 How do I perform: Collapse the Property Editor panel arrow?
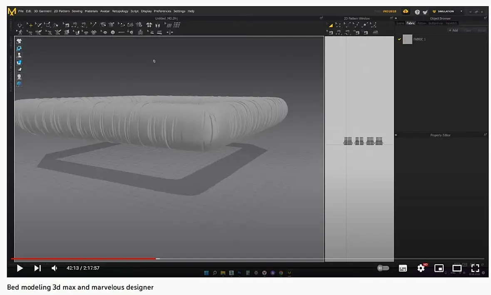(x=396, y=135)
